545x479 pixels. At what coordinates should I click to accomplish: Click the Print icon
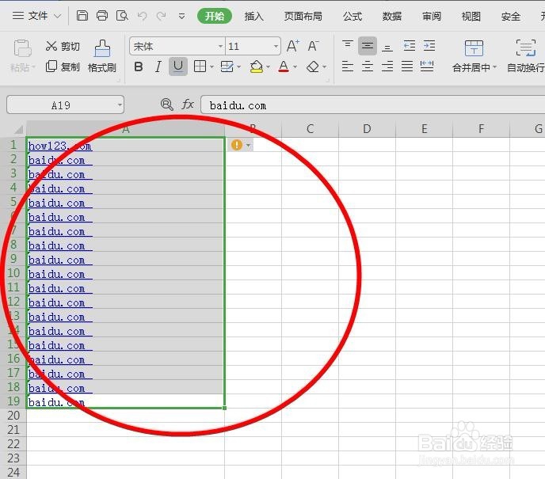pos(102,16)
